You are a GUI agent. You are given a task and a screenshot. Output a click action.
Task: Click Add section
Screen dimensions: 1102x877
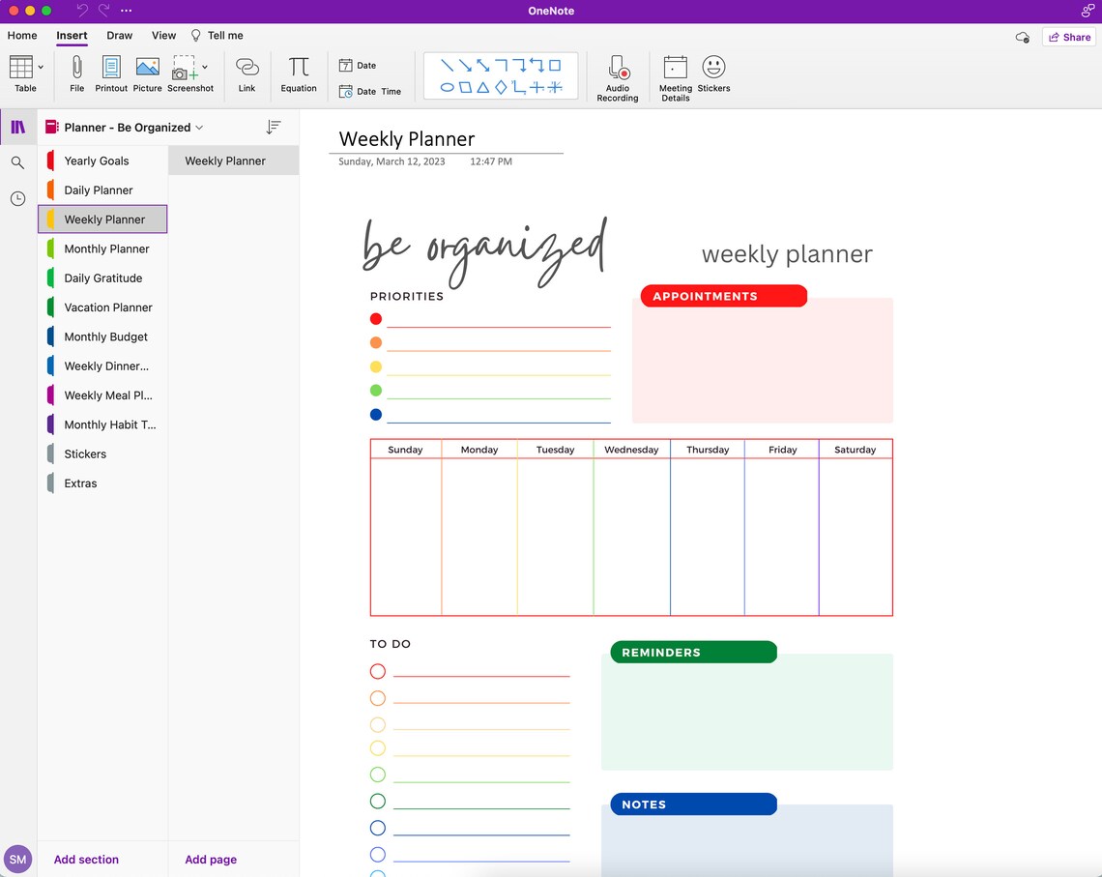(86, 859)
